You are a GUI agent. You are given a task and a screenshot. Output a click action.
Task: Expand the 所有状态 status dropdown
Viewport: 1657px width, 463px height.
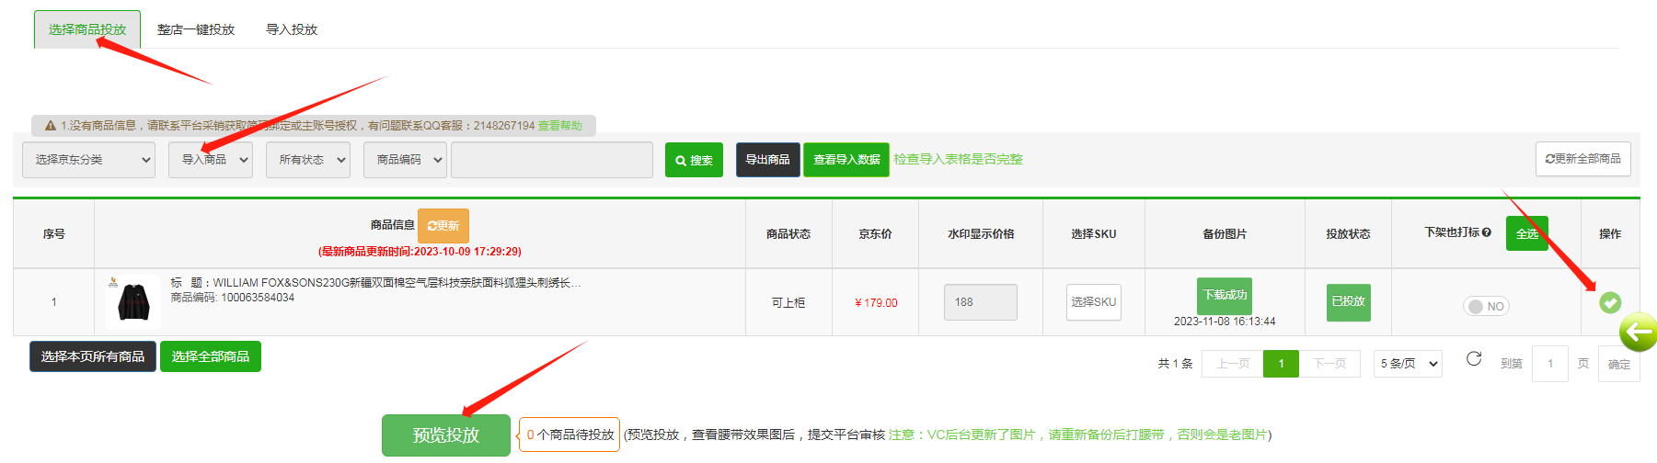(308, 160)
